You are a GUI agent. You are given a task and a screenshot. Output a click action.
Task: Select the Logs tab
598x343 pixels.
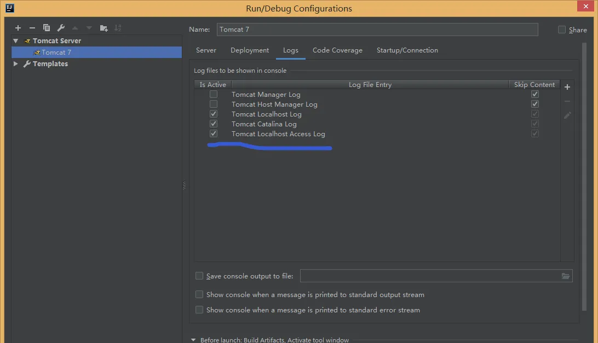click(x=291, y=50)
